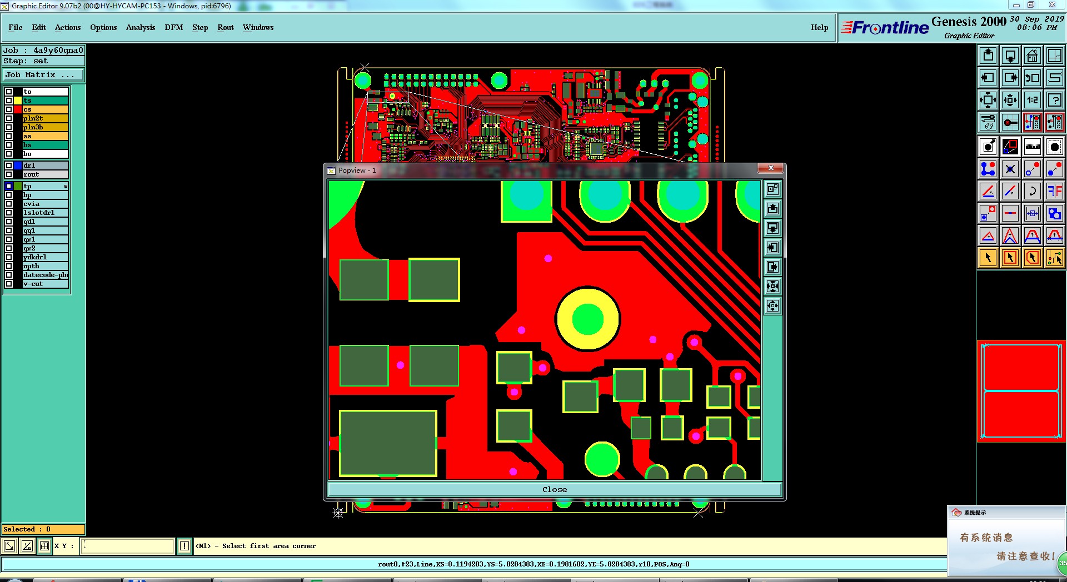Screen dimensions: 1067x582
Task: Select the measurement ruler tool
Action: click(1033, 147)
